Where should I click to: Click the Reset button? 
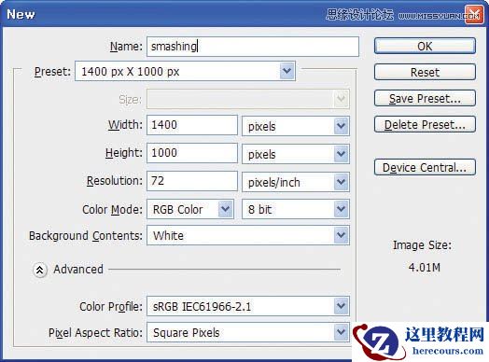point(425,73)
